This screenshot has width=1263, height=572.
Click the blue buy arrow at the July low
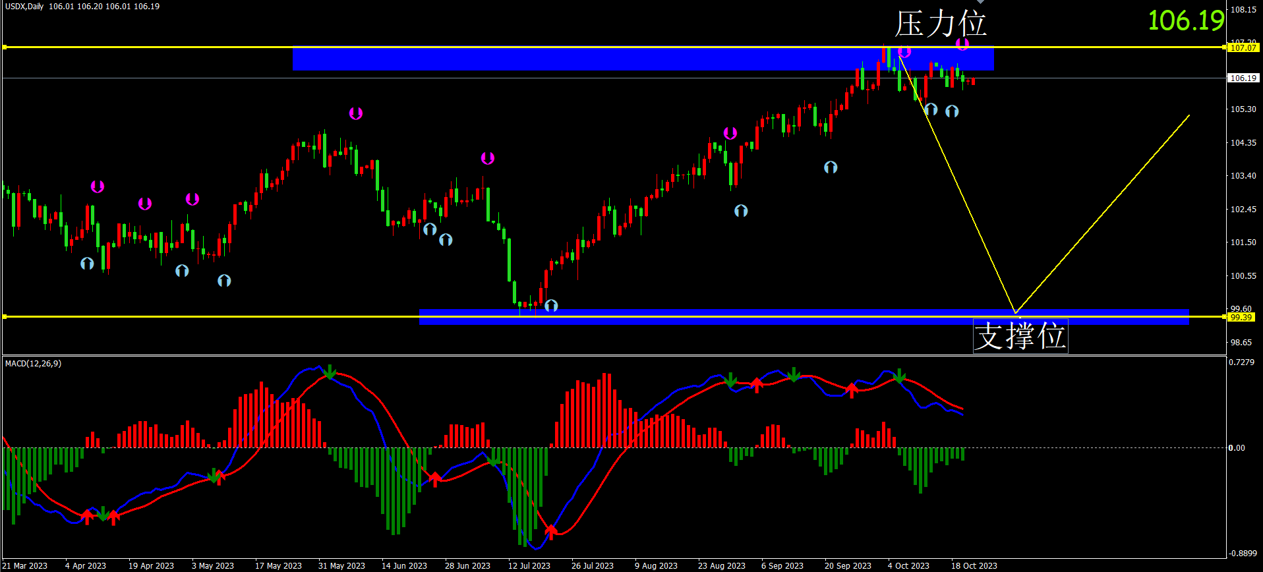coord(551,306)
